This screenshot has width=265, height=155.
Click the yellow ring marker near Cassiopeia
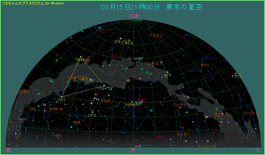[206, 117]
